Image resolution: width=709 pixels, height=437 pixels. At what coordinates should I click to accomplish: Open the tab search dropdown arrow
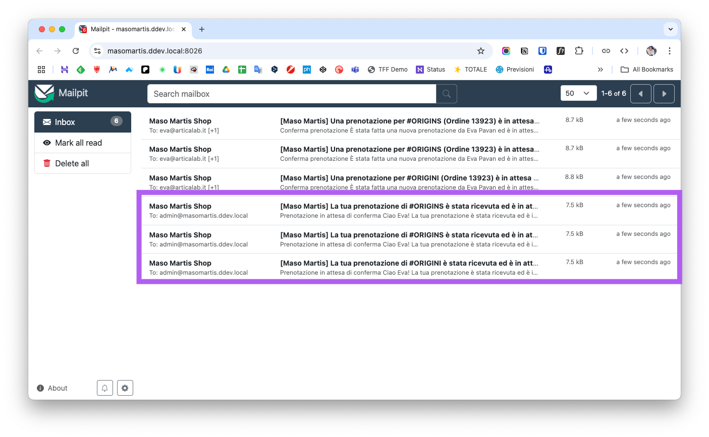click(x=671, y=29)
